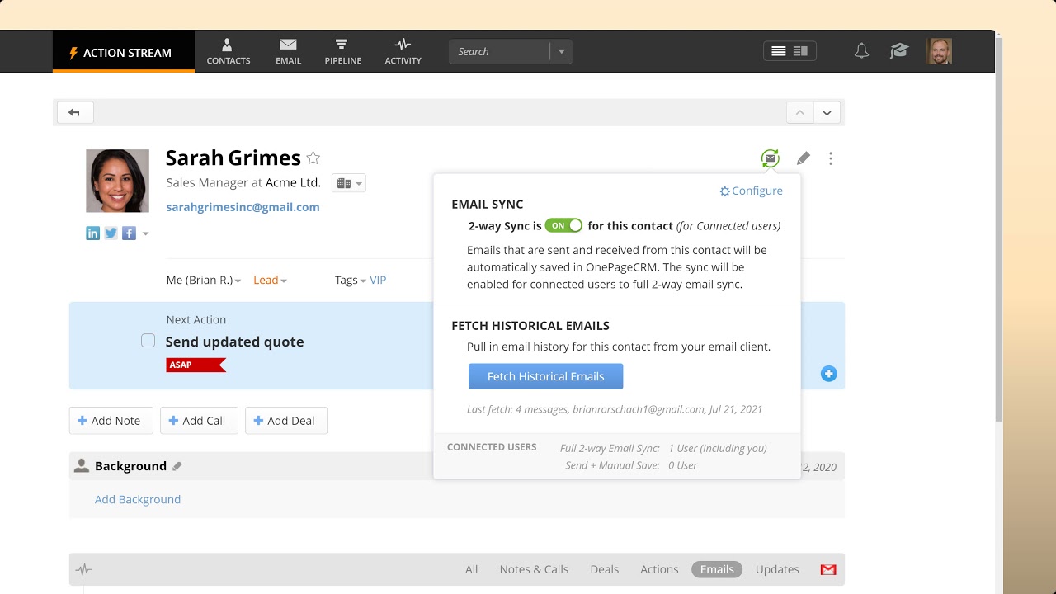Open the Email section
Screen dimensions: 1056x594
coord(288,52)
